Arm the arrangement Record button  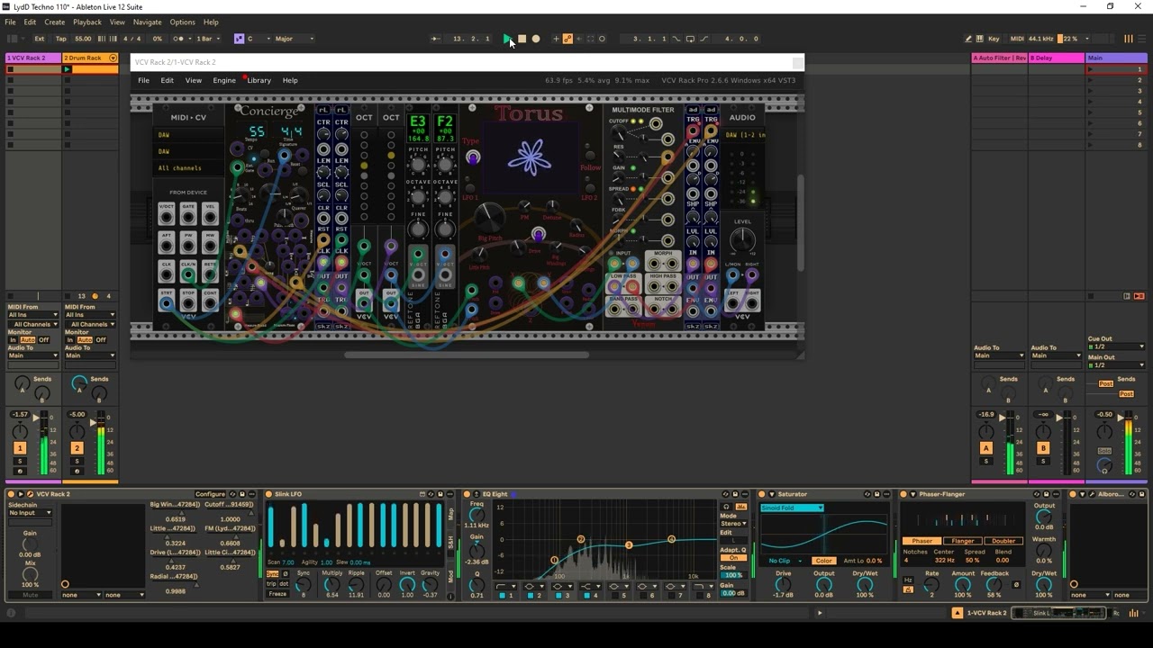coord(536,39)
